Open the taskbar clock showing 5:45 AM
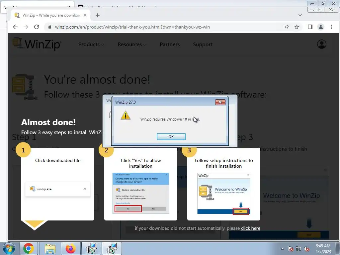 [x=323, y=249]
